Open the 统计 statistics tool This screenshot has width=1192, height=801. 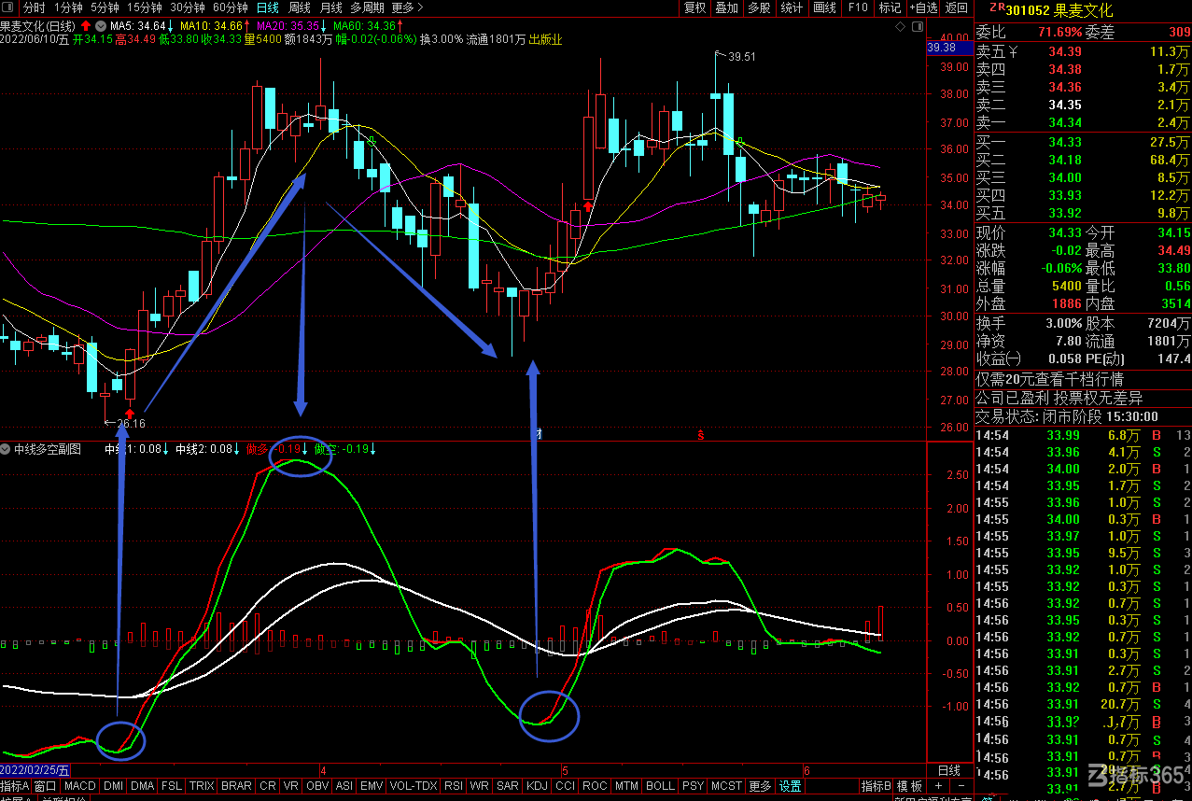[792, 7]
